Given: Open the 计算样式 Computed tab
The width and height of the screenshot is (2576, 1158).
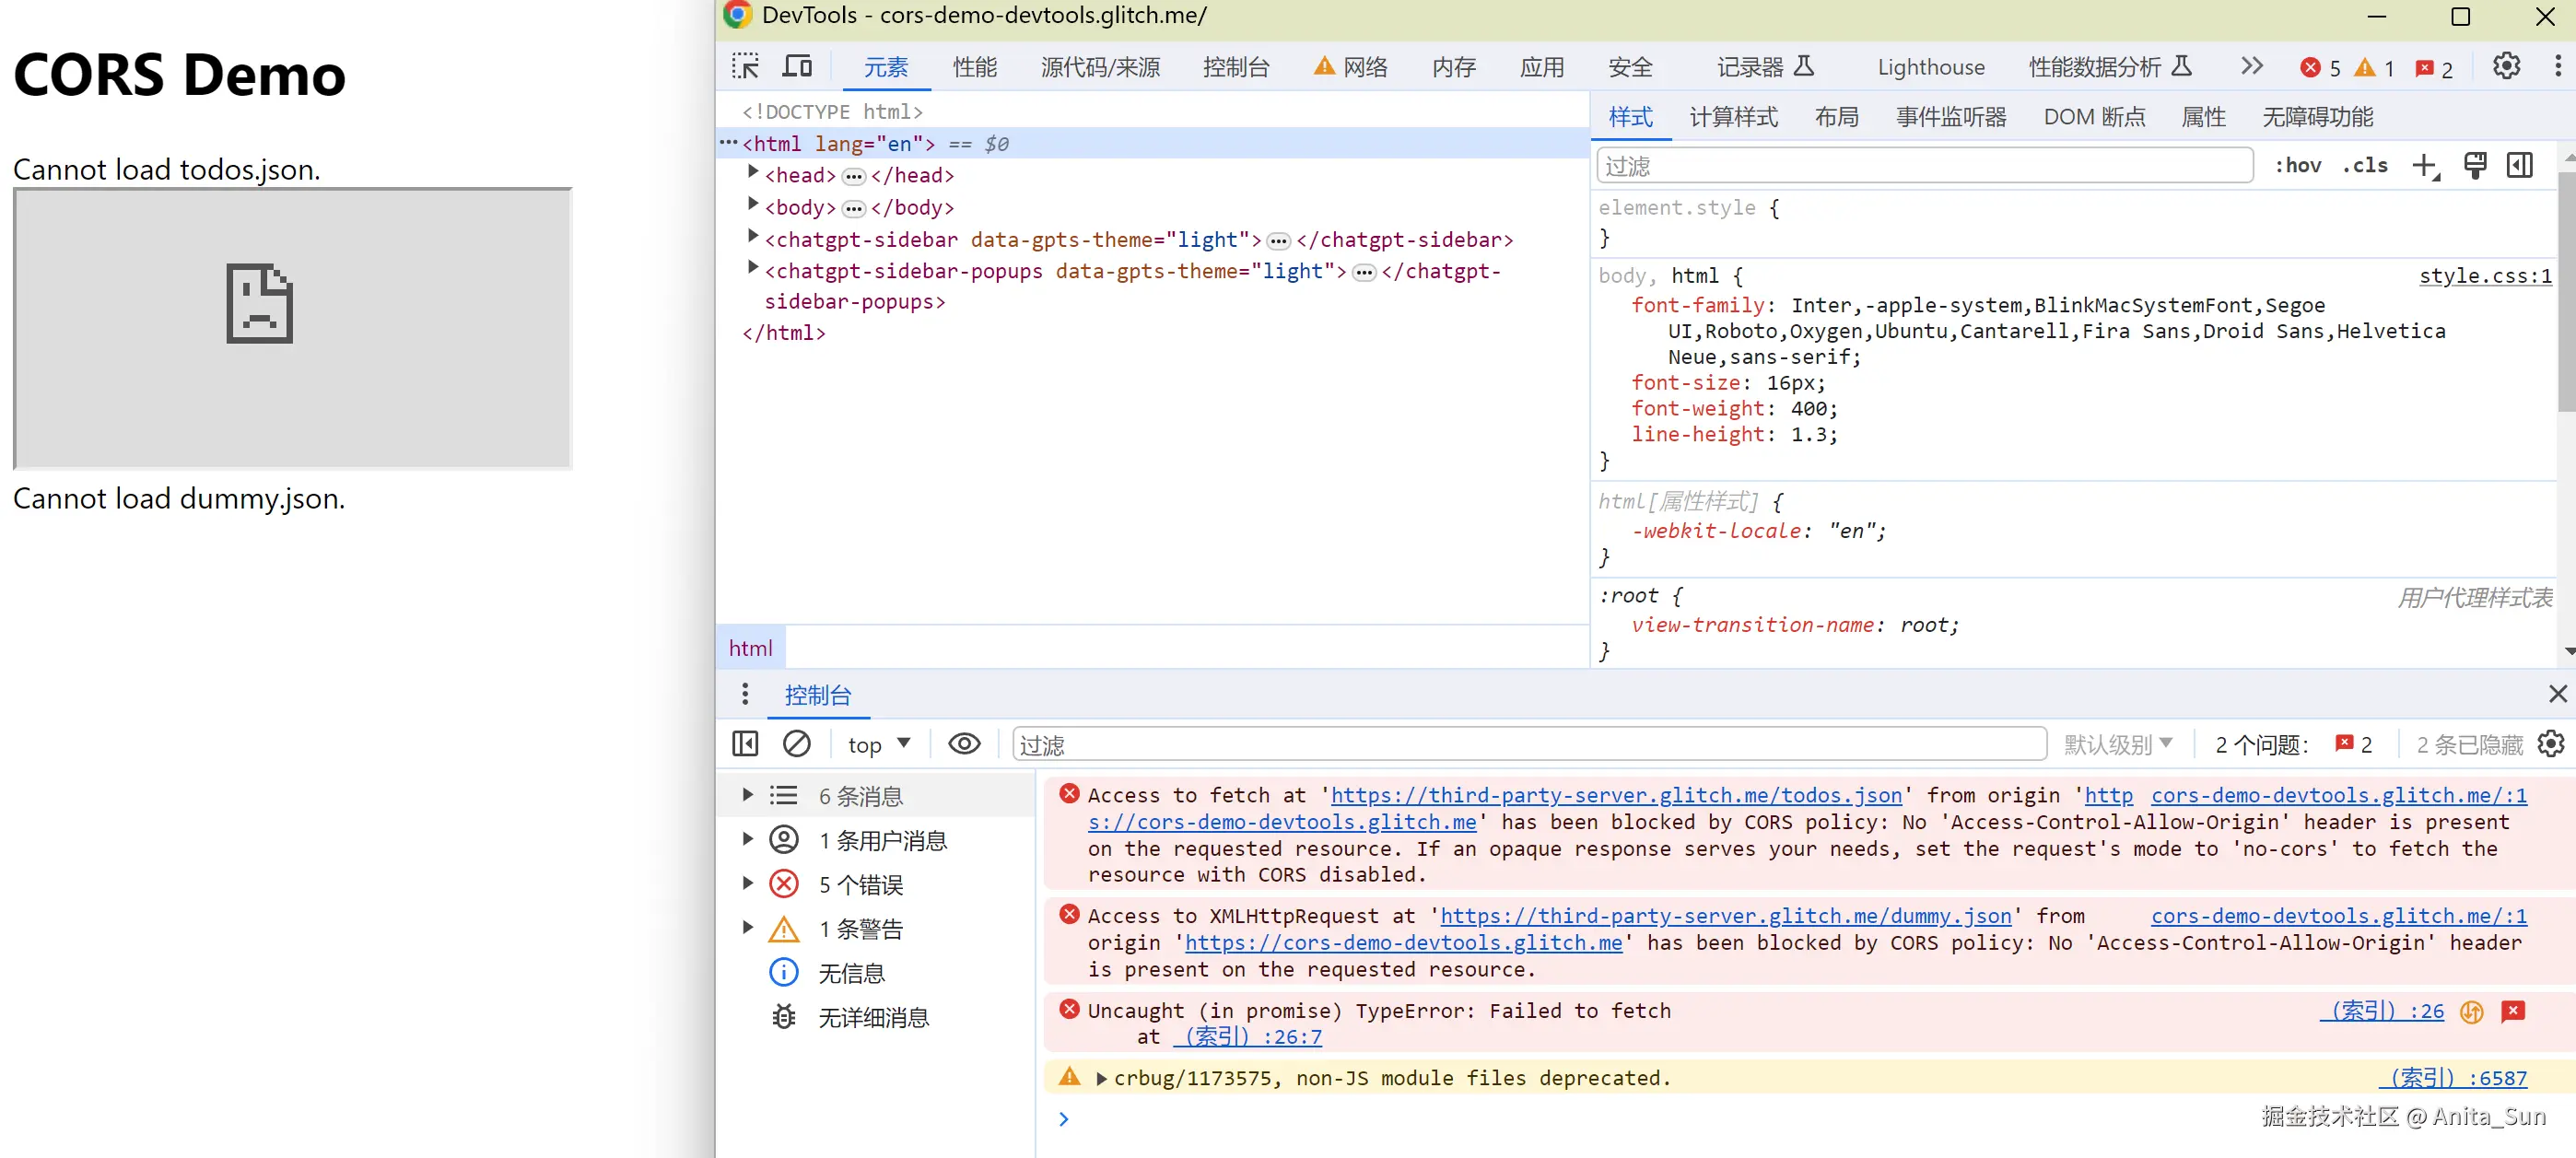Looking at the screenshot, I should pos(1733,117).
